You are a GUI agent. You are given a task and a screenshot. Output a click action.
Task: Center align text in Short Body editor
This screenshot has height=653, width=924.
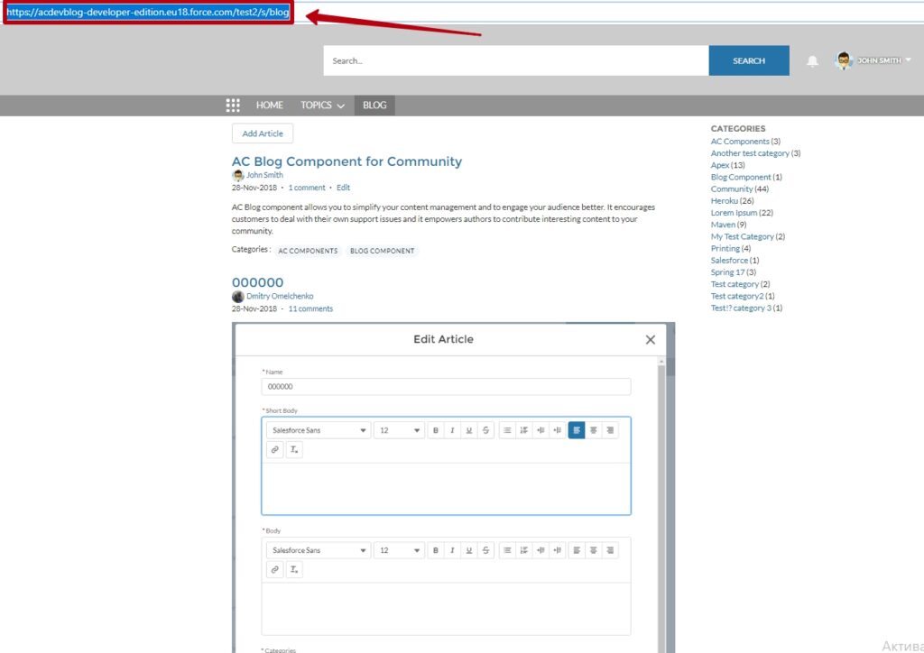594,430
